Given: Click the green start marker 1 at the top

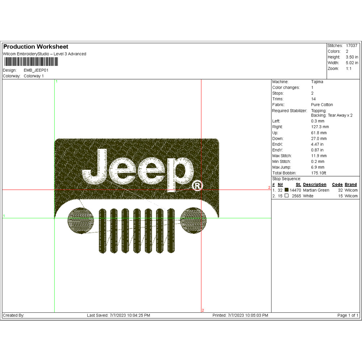Looking at the screenshot, I should [x=56, y=81].
